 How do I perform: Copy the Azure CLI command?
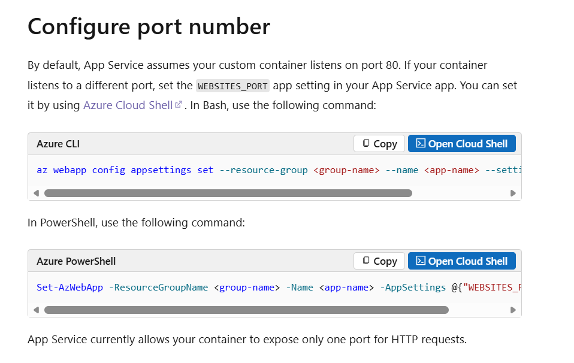(379, 143)
